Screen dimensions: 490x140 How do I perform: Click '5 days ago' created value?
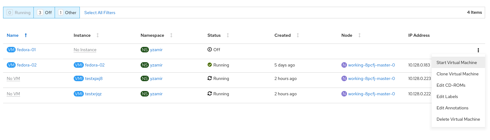(x=285, y=65)
